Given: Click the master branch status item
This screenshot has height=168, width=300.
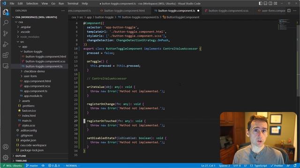Looking at the screenshot, I should click(x=32, y=166).
